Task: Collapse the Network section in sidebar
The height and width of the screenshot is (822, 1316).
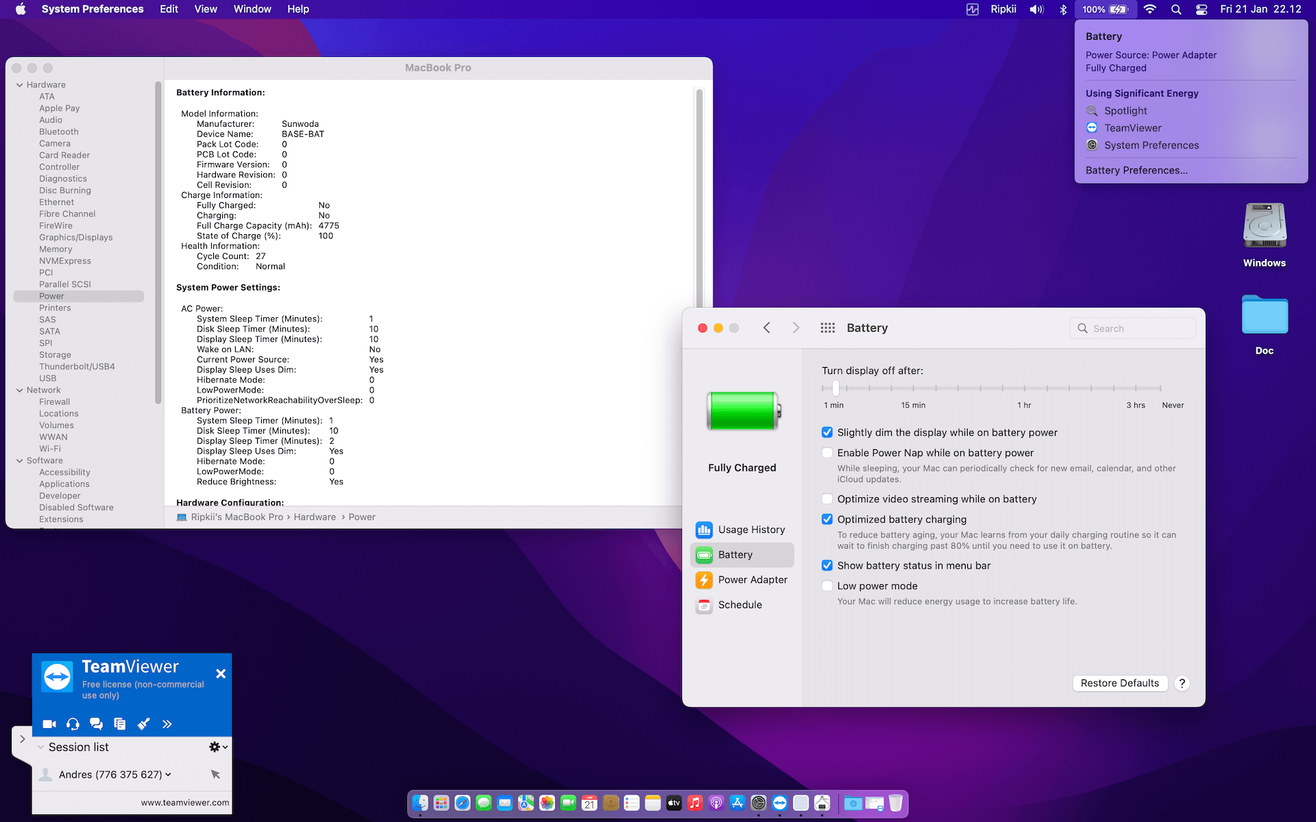Action: pos(20,390)
